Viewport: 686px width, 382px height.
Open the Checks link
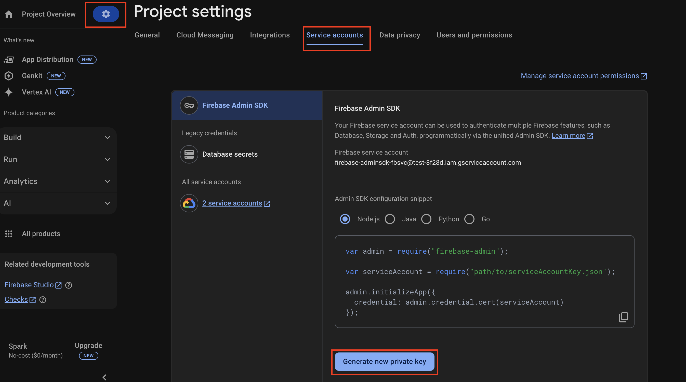(x=16, y=299)
